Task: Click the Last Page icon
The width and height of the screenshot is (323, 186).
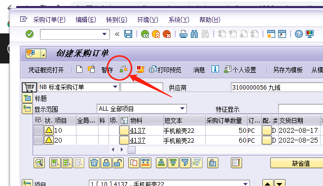Action: [x=254, y=34]
